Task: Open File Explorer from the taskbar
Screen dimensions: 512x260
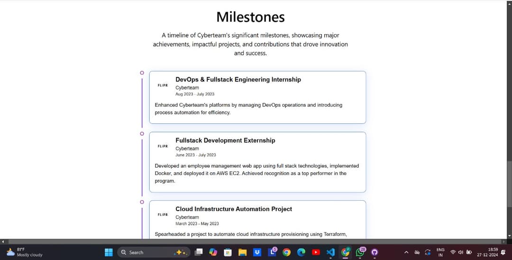Action: point(243,252)
